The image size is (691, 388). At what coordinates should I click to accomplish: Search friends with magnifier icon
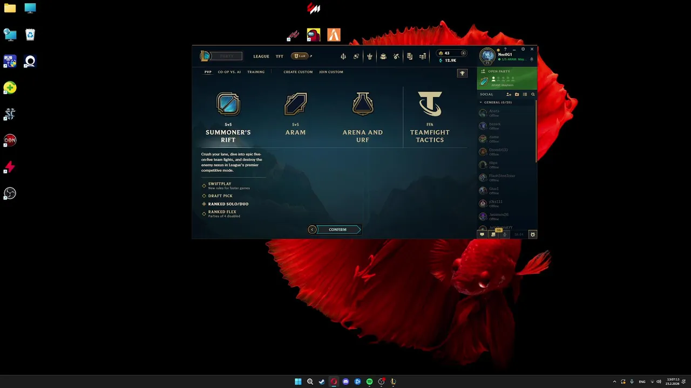(x=533, y=94)
